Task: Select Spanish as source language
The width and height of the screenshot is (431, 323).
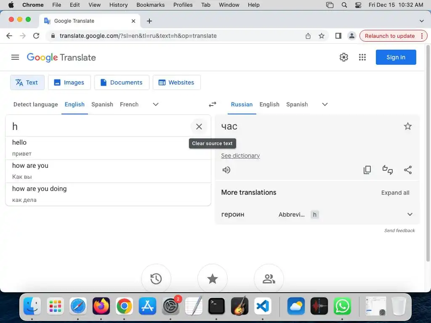Action: 102,104
